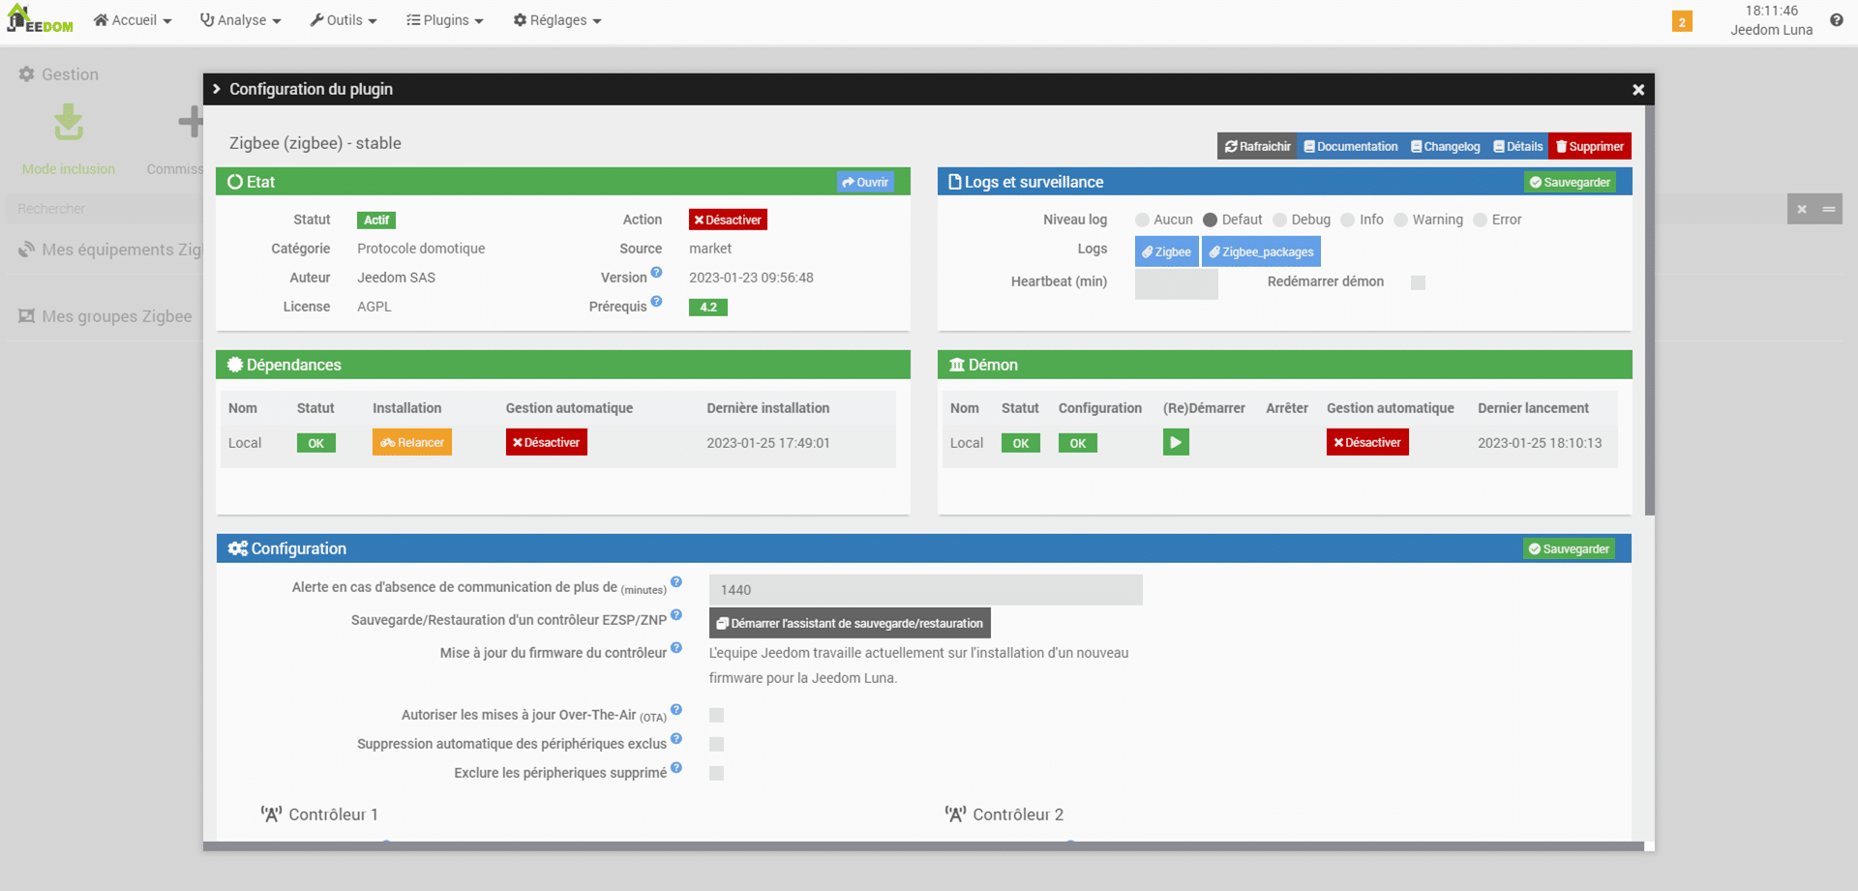Click the Mode inclusion download icon
This screenshot has width=1858, height=891.
[68, 123]
